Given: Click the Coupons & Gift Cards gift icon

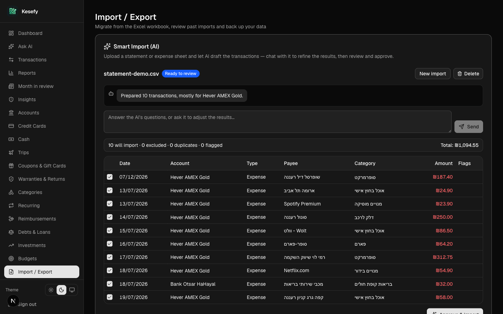Looking at the screenshot, I should [11, 166].
